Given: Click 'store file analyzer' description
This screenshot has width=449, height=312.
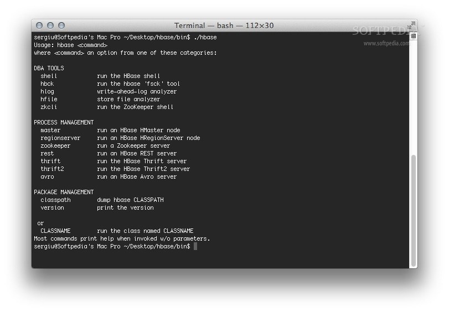Looking at the screenshot, I should 128,99.
